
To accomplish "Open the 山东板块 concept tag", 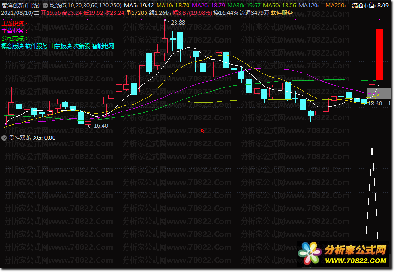I will point(61,46).
